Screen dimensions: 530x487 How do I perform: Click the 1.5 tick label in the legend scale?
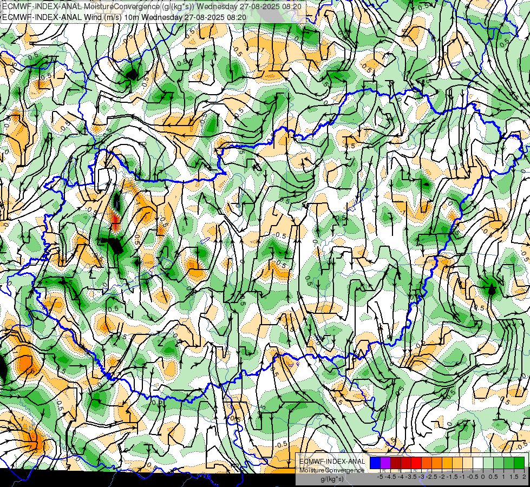coord(514,477)
